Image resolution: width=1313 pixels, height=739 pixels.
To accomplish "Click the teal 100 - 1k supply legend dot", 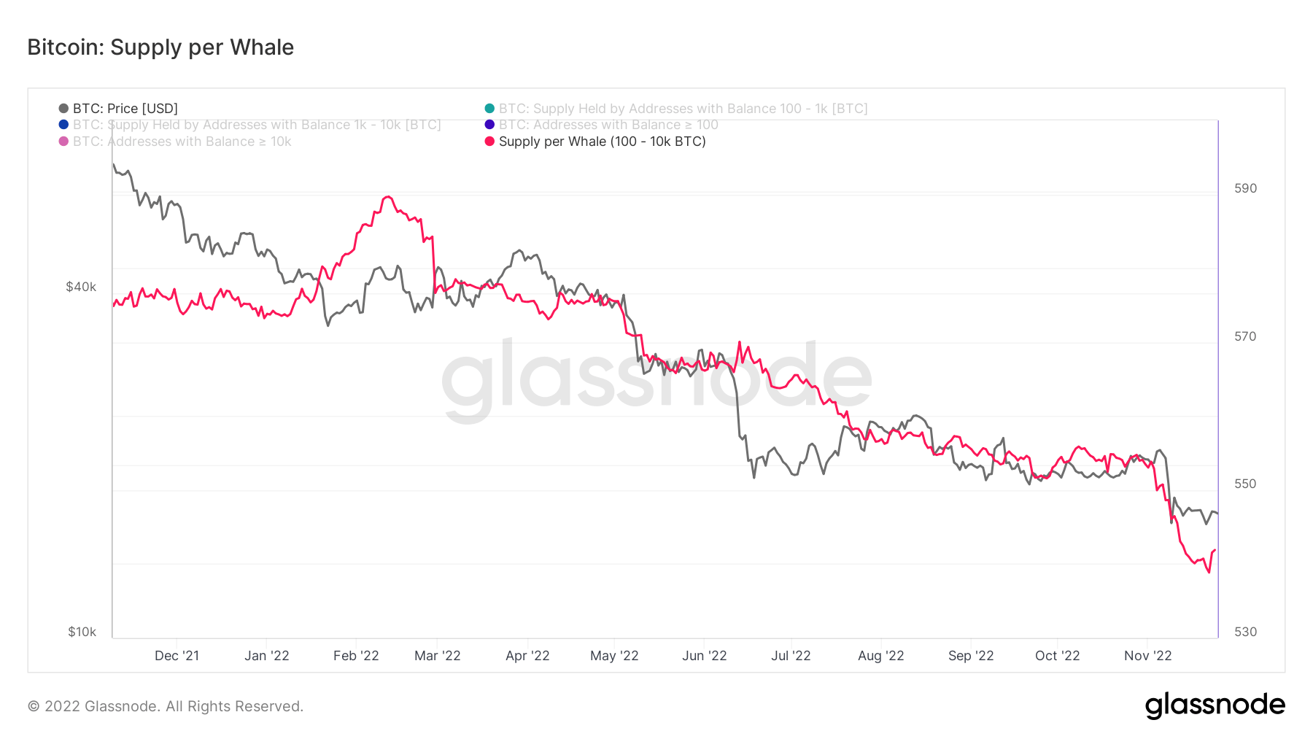I will click(x=489, y=109).
